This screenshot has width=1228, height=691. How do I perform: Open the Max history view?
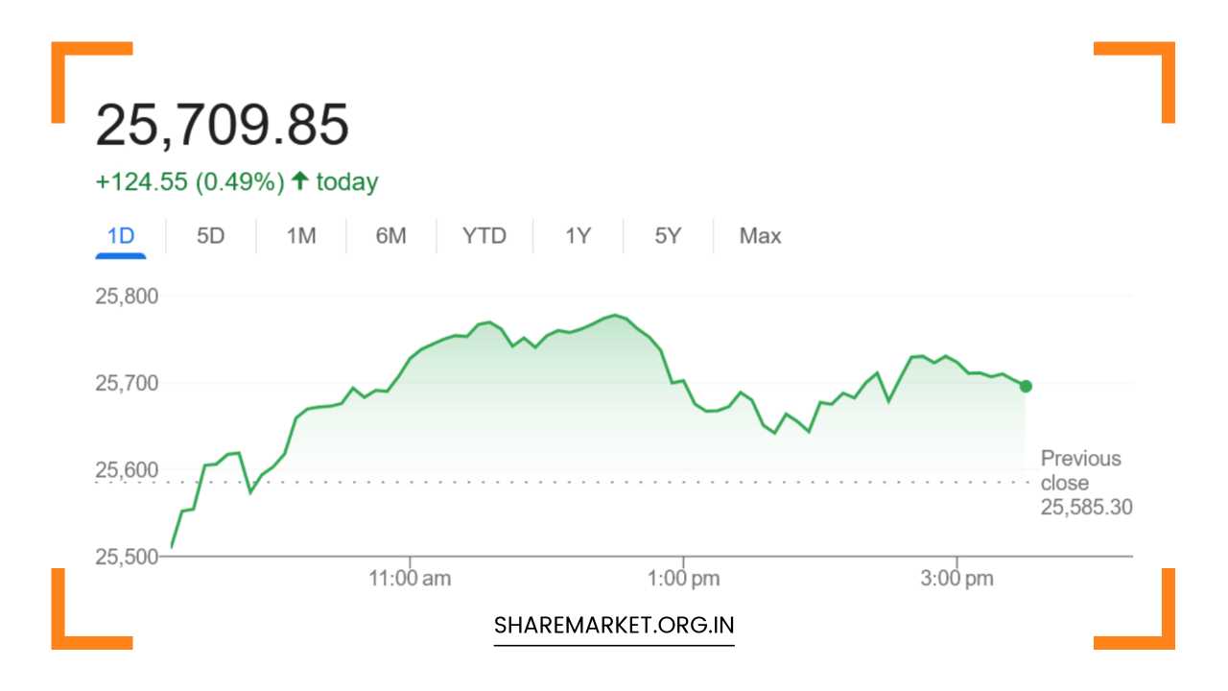coord(759,236)
